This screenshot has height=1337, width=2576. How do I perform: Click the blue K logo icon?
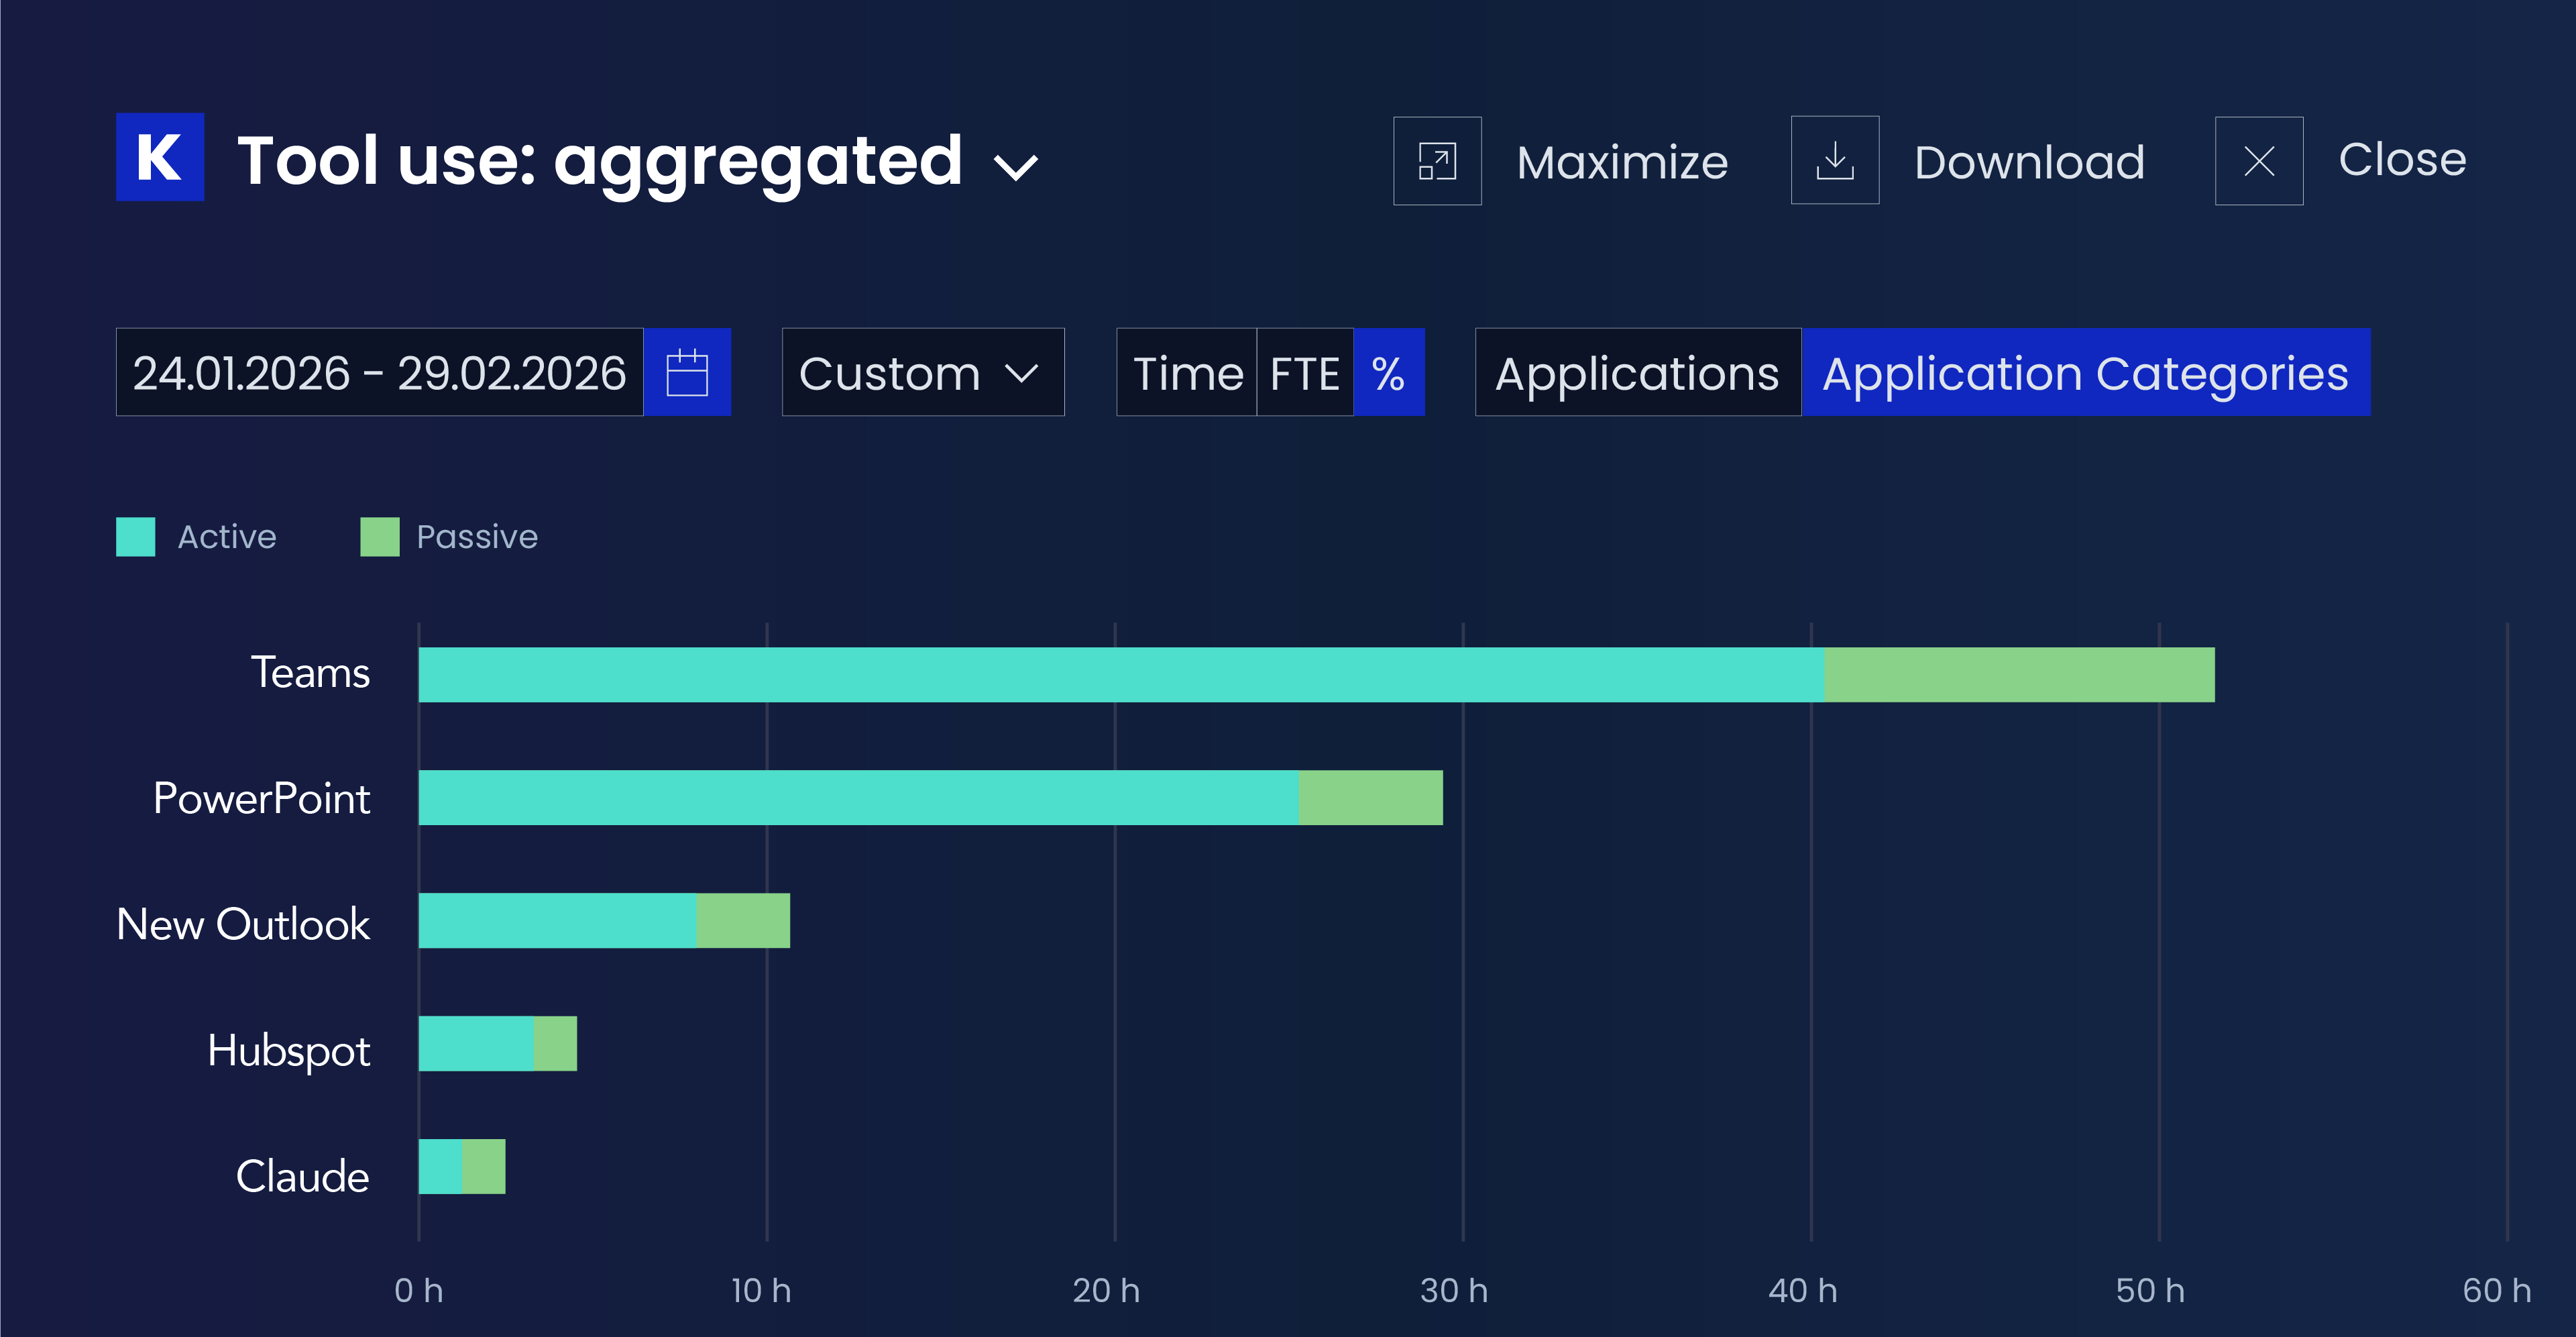[x=160, y=158]
